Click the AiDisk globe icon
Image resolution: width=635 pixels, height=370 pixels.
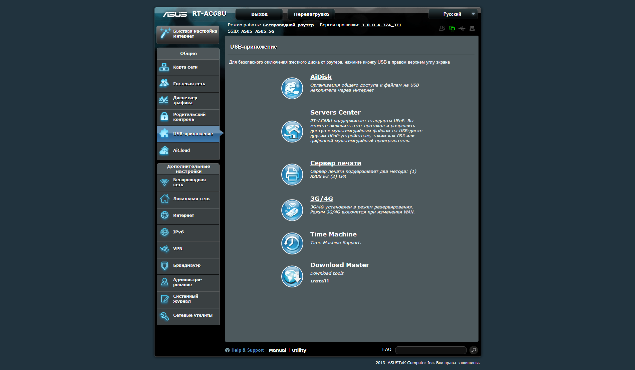click(x=292, y=88)
